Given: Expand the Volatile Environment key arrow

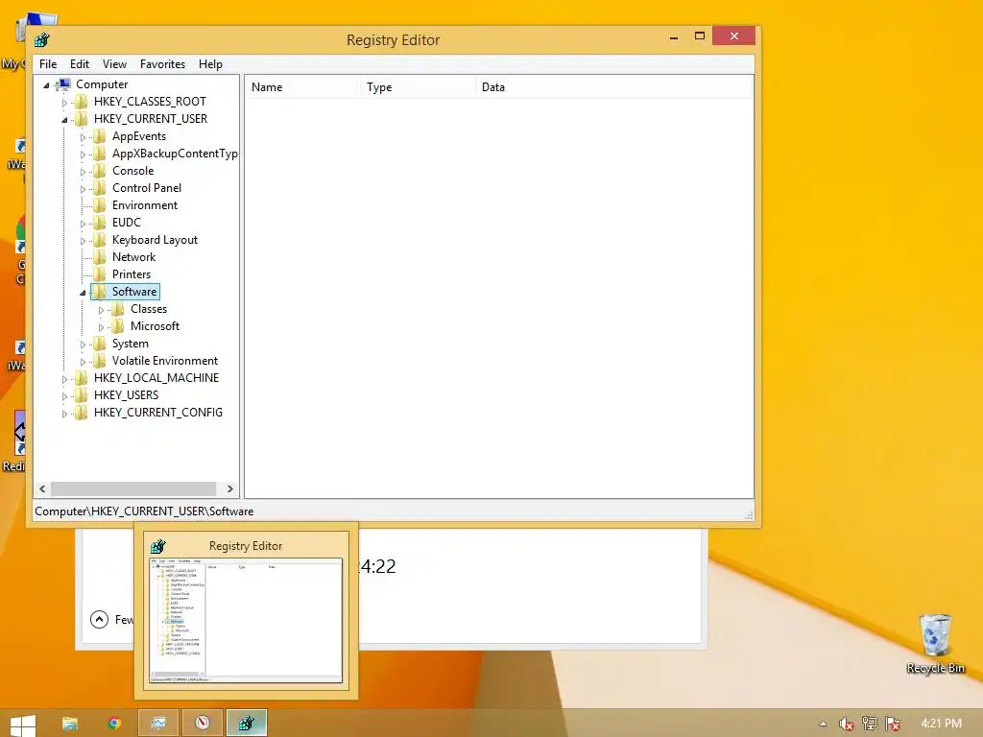Looking at the screenshot, I should point(83,362).
